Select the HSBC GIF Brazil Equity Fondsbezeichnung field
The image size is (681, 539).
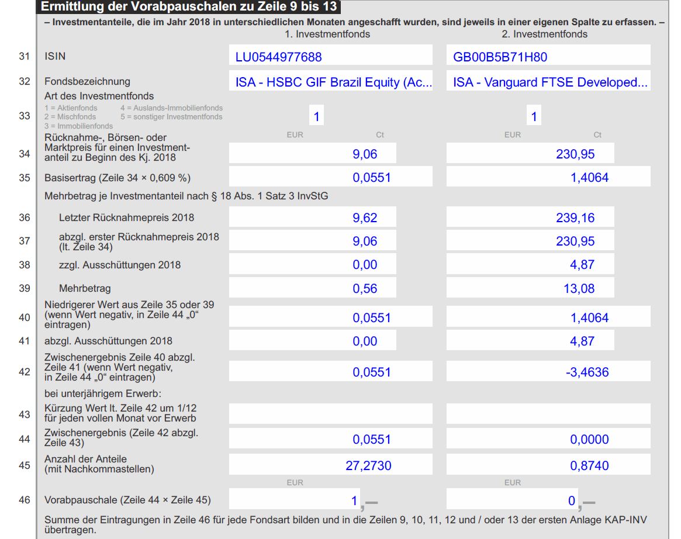tap(330, 82)
